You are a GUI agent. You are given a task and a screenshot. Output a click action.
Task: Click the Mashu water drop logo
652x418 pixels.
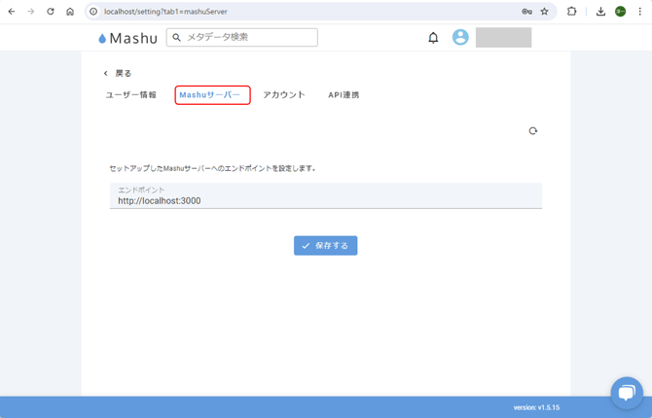click(104, 38)
